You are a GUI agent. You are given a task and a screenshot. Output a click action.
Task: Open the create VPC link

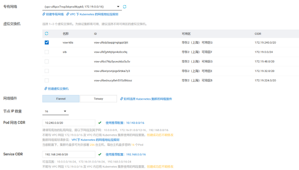click(x=53, y=14)
